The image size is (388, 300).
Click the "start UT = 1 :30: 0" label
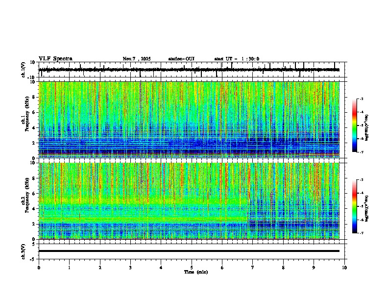click(x=237, y=59)
